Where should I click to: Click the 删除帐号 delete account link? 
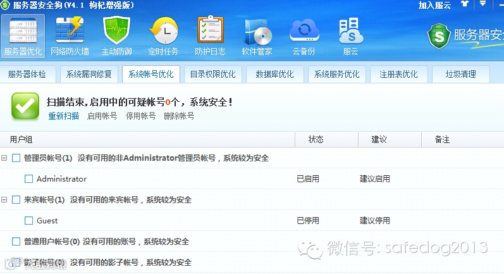click(x=179, y=116)
